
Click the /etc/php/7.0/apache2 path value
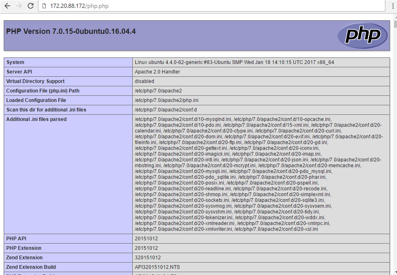[x=158, y=91]
